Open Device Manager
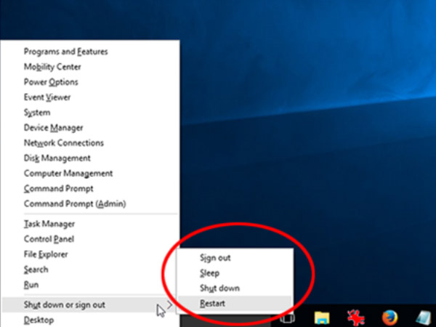436x327 pixels. 53,128
